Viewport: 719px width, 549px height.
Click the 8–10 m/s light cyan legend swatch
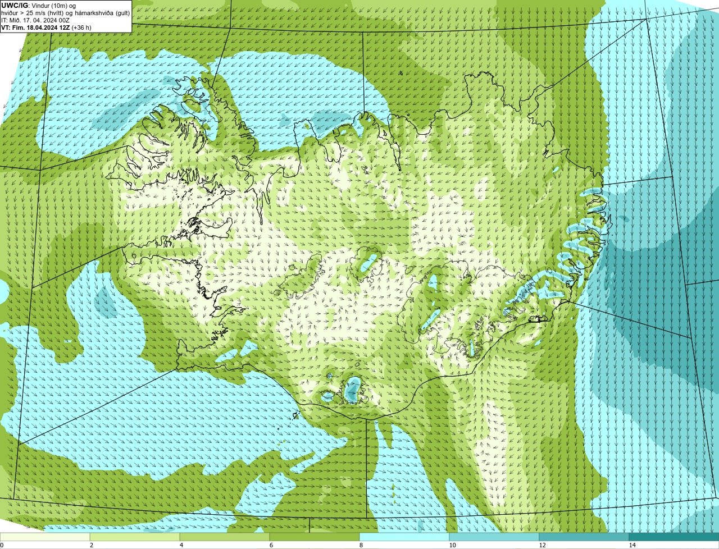404,537
